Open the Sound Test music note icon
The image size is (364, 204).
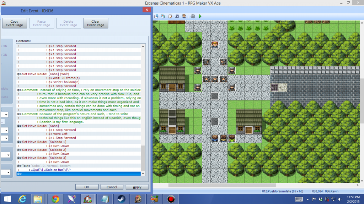click(177, 16)
